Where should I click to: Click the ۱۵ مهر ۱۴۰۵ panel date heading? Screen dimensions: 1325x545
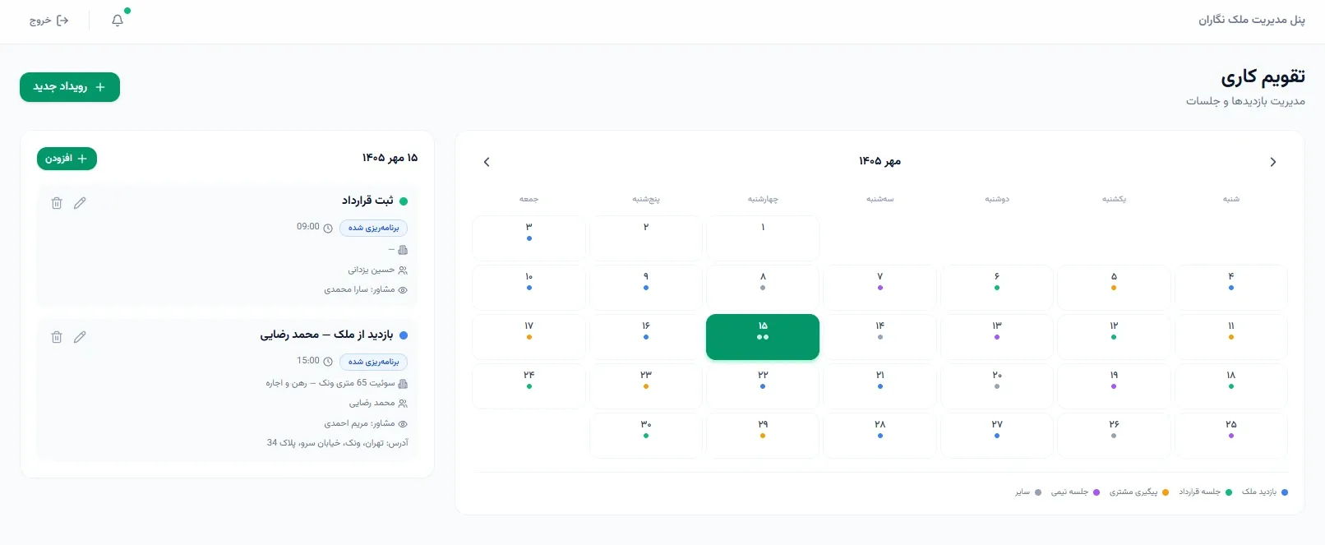tap(390, 158)
